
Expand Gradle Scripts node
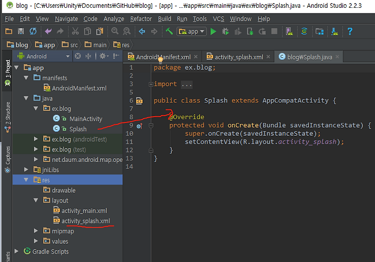point(17,251)
